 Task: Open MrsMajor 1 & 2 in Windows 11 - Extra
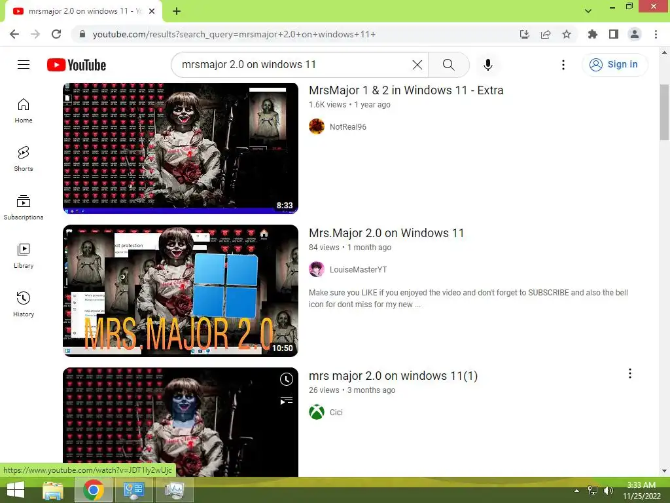pyautogui.click(x=406, y=90)
